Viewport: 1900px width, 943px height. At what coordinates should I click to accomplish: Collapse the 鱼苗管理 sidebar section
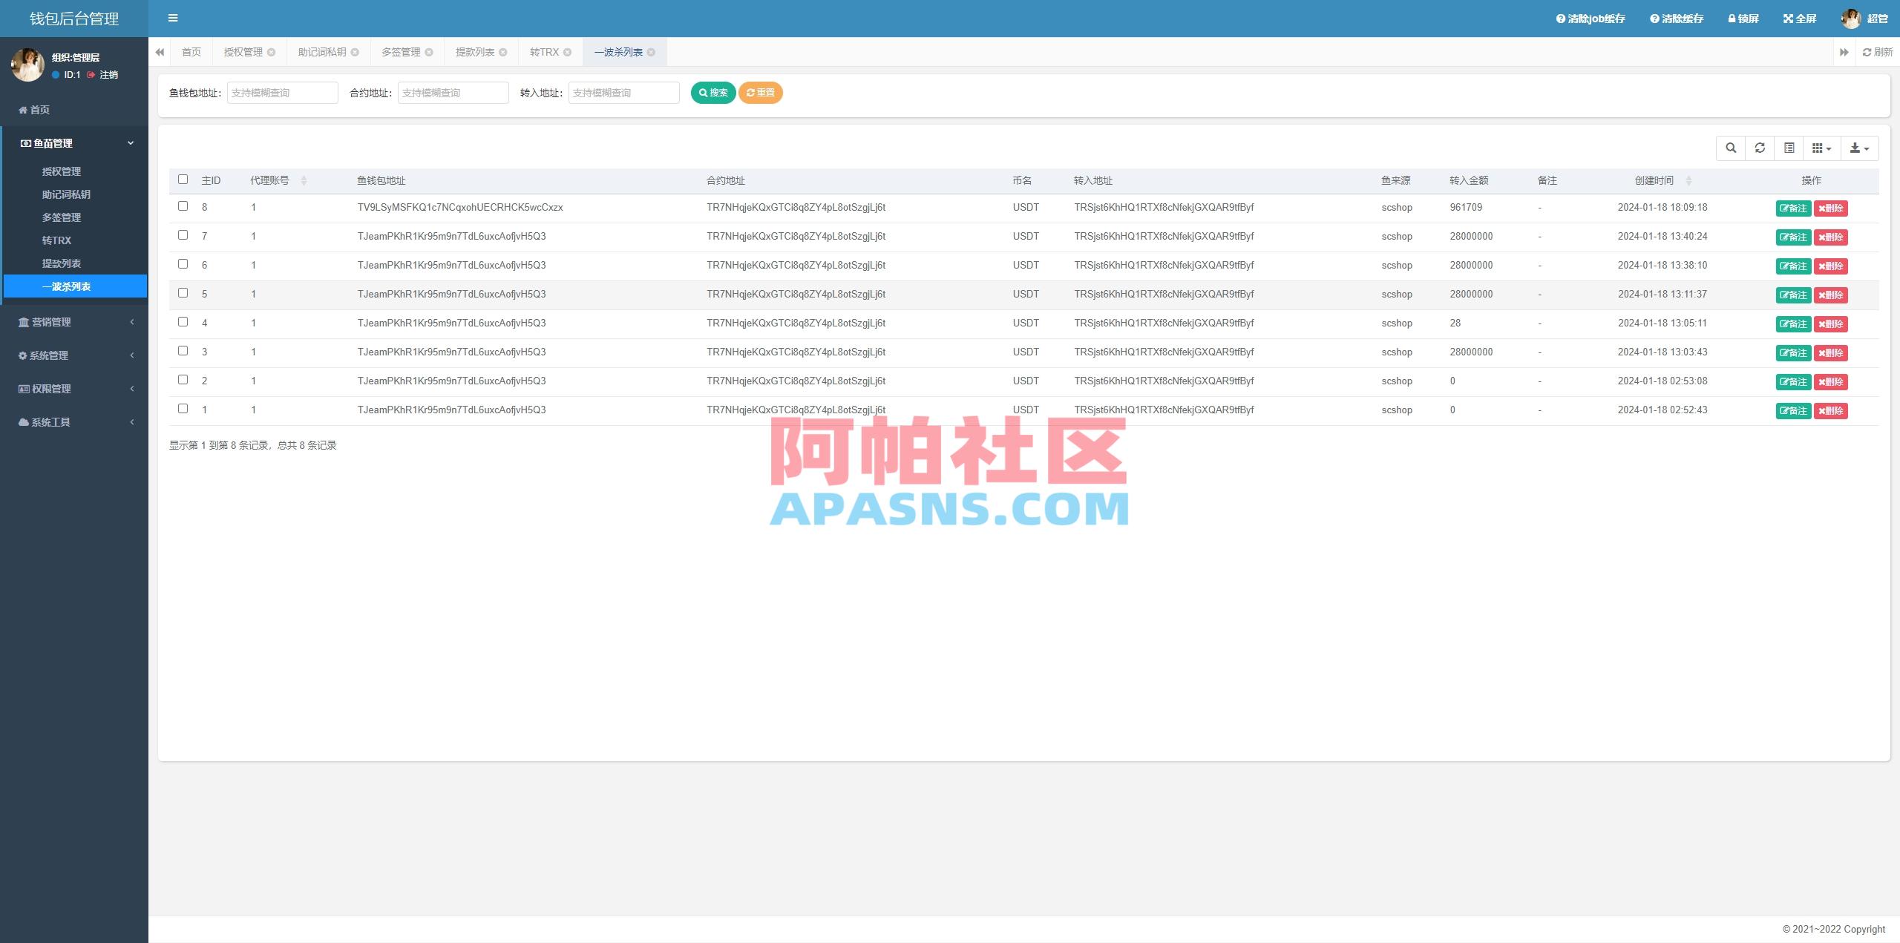pyautogui.click(x=74, y=142)
